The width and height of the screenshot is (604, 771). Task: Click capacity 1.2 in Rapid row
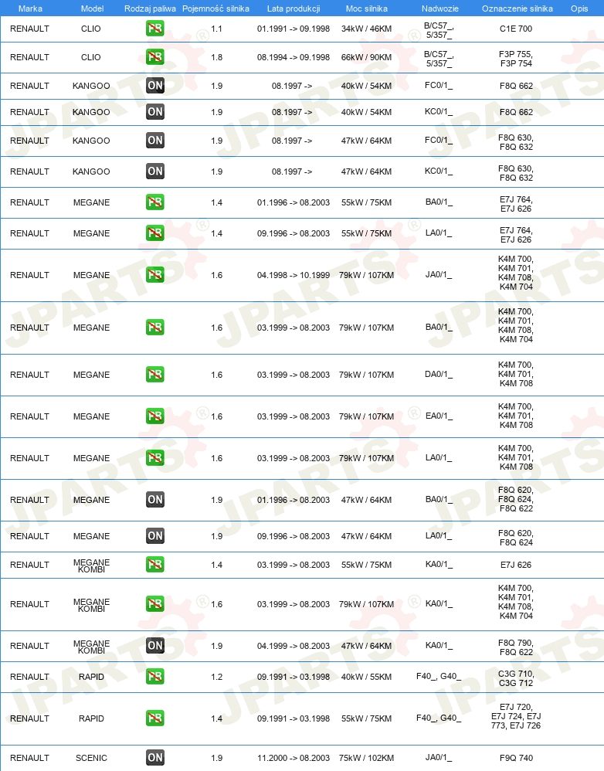(x=217, y=677)
